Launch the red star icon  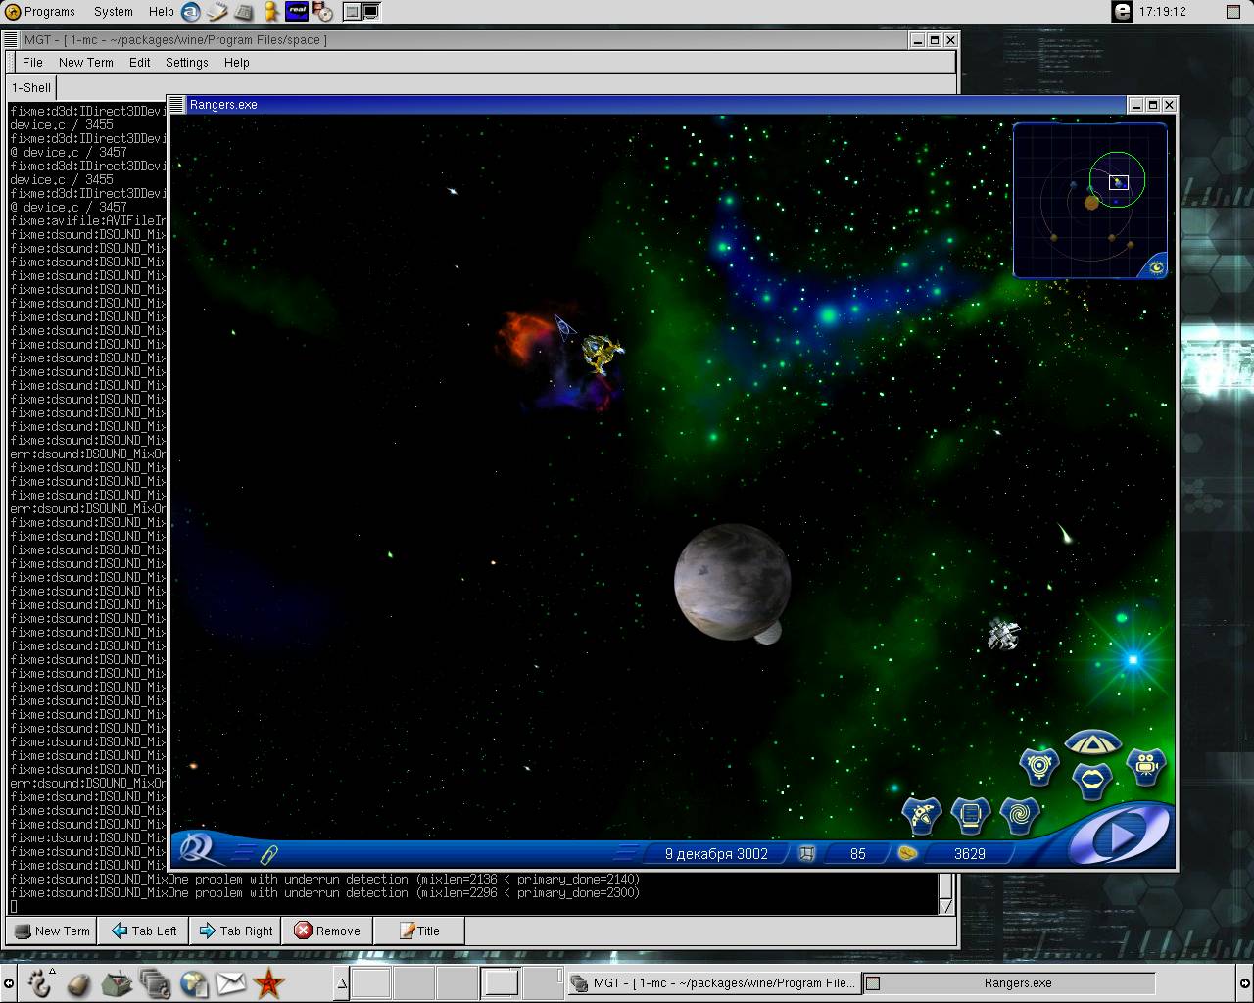(x=268, y=982)
